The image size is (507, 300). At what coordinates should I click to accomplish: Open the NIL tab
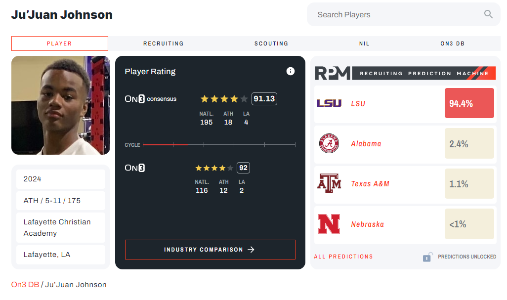pos(364,43)
